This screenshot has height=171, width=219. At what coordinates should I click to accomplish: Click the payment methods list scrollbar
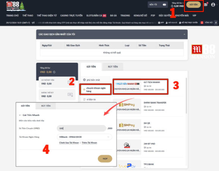pyautogui.click(x=186, y=96)
